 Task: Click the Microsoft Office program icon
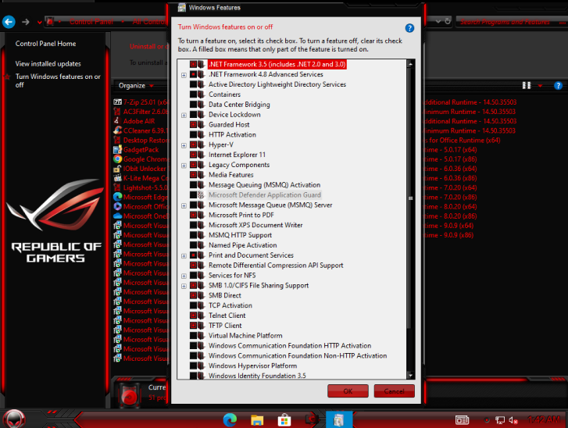[117, 206]
